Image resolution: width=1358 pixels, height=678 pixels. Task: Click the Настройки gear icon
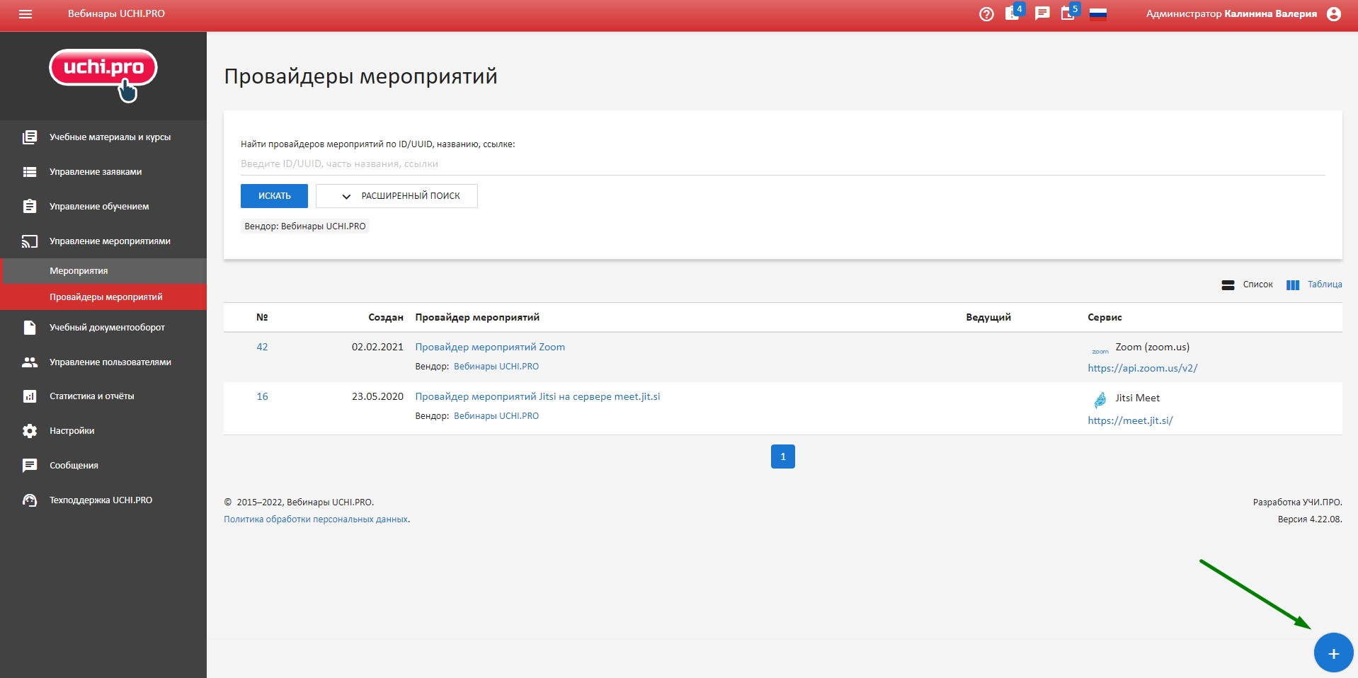[30, 431]
